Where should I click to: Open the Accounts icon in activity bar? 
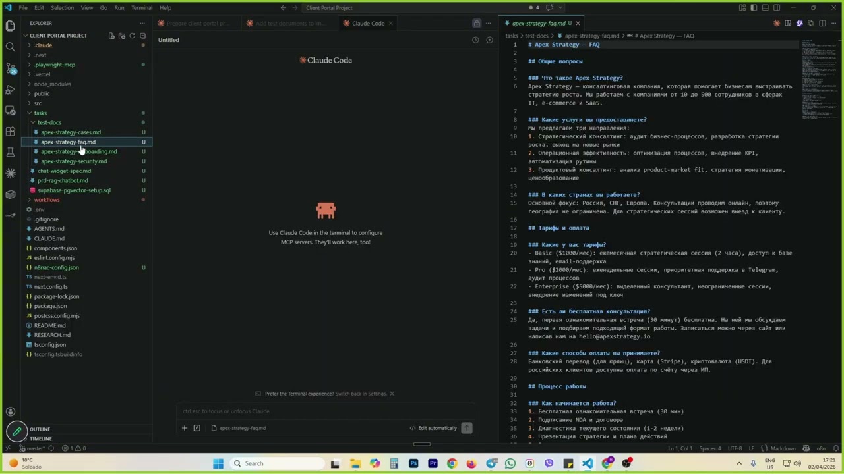pos(10,411)
